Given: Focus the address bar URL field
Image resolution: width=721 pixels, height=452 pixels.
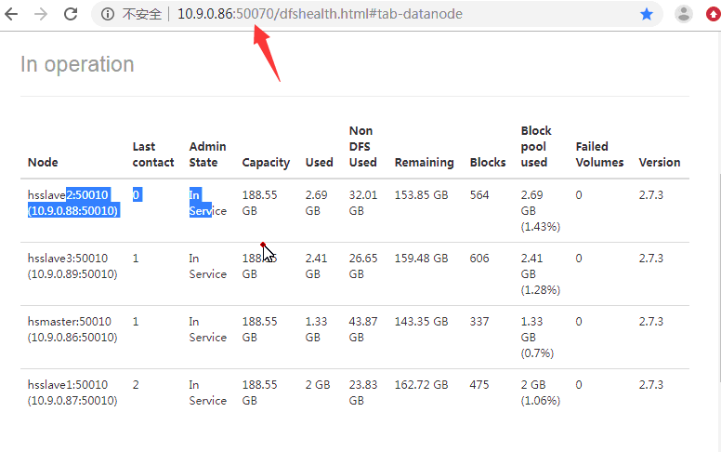Looking at the screenshot, I should pos(372,14).
